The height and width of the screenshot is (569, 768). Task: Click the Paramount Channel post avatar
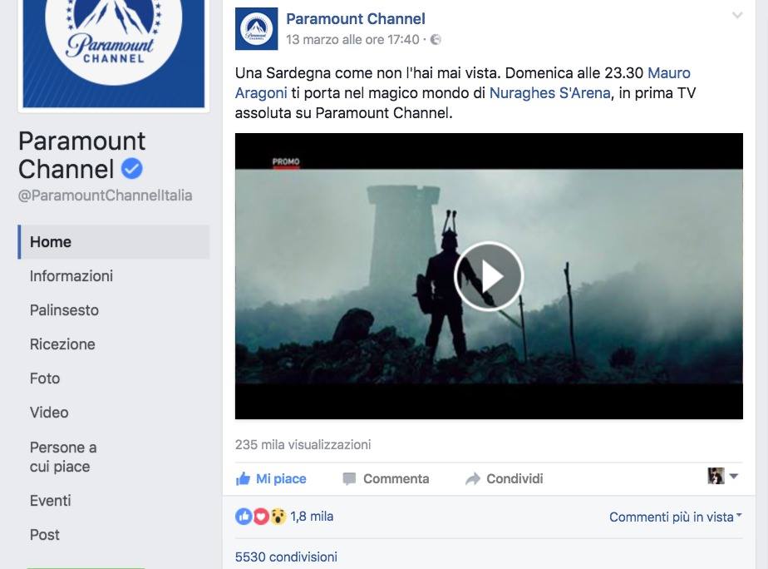click(x=256, y=28)
